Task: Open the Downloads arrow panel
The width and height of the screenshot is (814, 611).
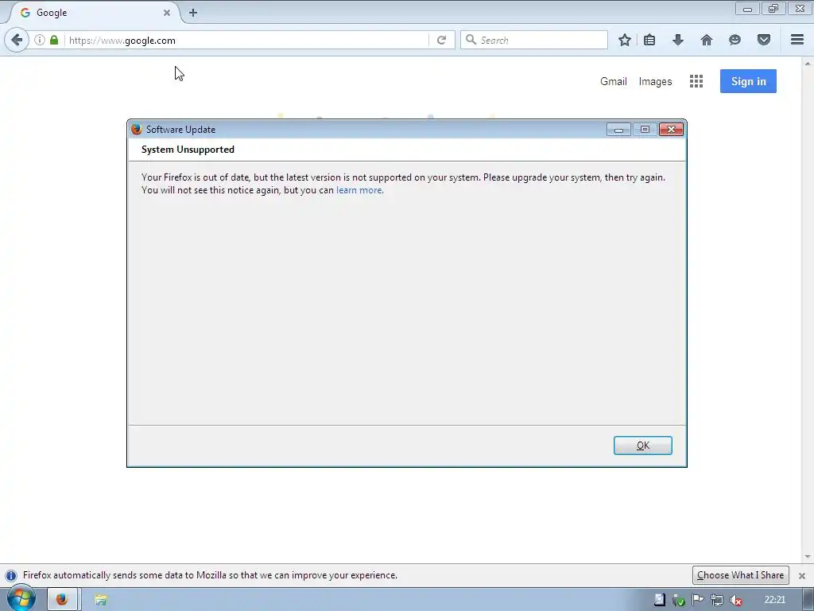Action: pos(677,40)
